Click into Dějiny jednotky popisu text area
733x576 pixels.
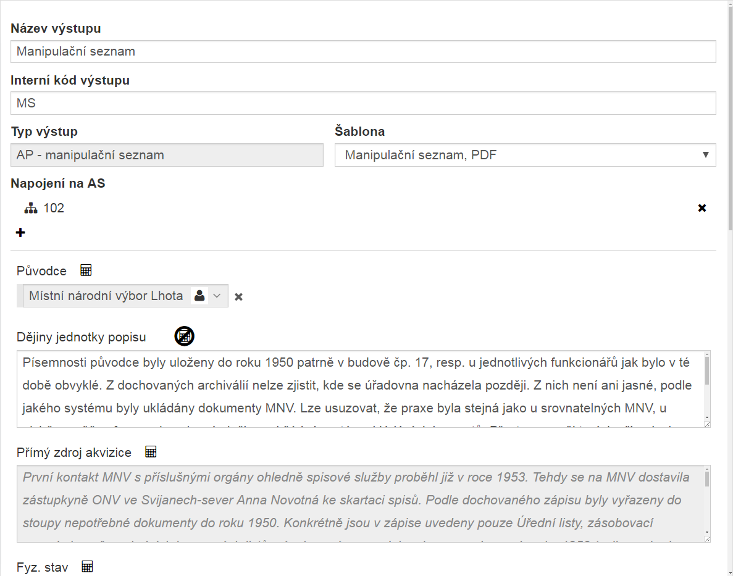click(x=358, y=389)
